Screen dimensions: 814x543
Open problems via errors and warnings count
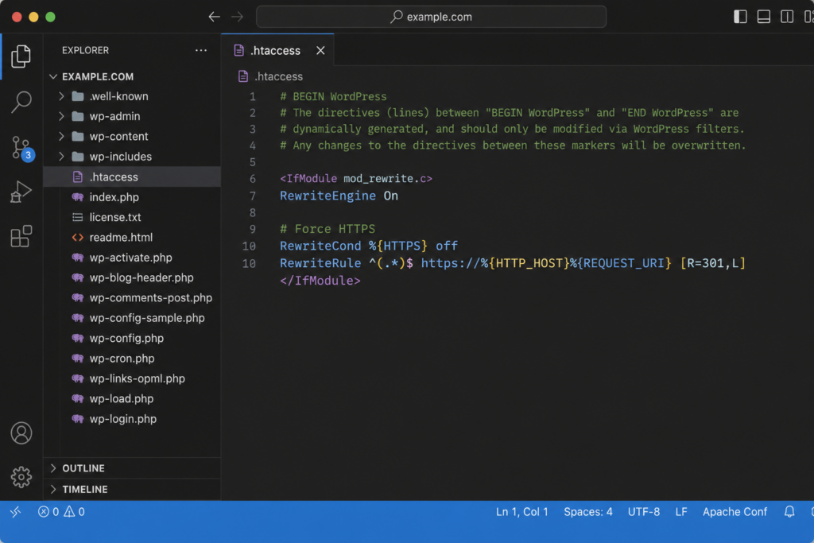[61, 512]
